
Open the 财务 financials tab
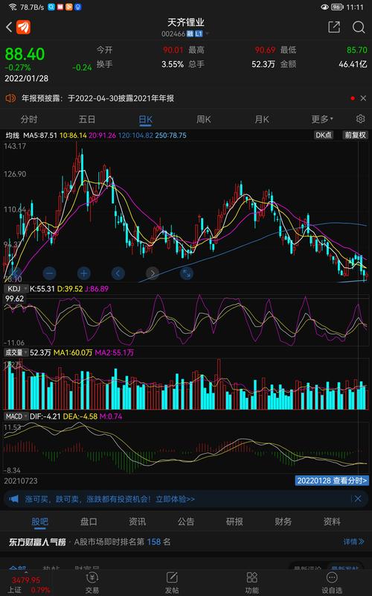(283, 521)
